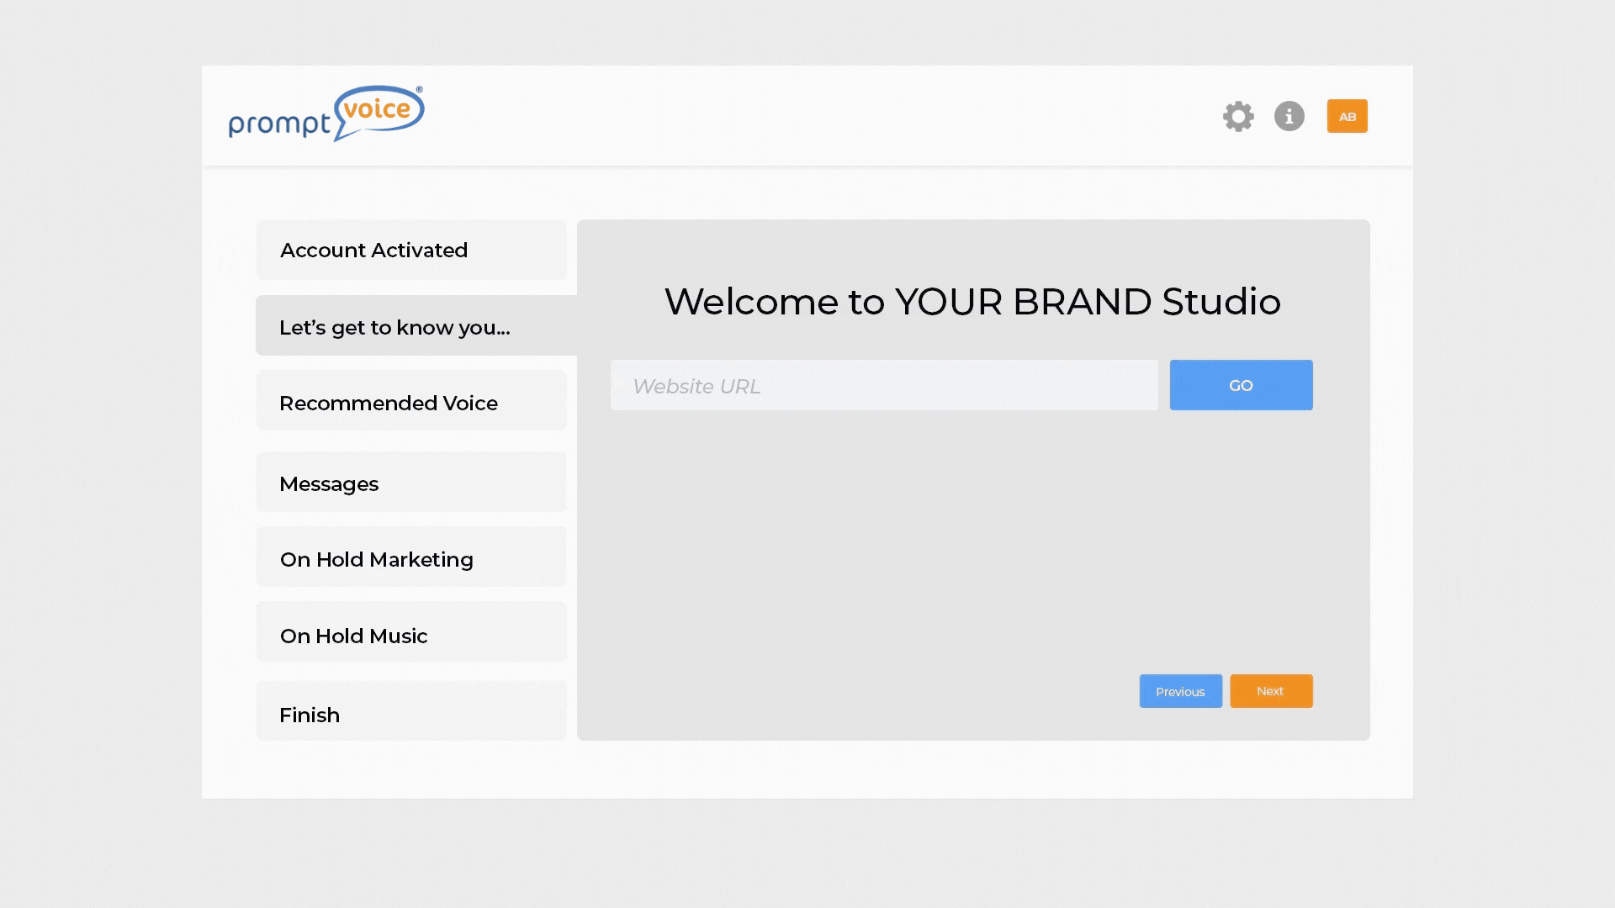Select the Messages sidebar item
This screenshot has width=1615, height=908.
coord(410,483)
